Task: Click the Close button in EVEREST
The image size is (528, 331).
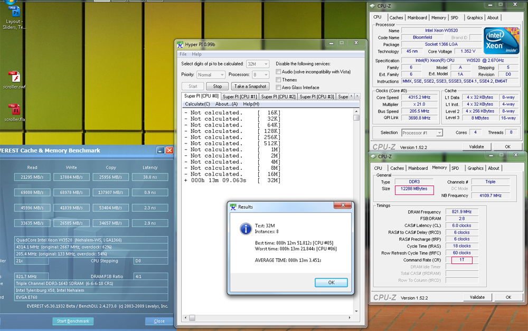Action: click(x=159, y=321)
